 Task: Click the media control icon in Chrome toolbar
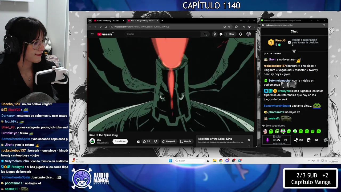click(x=244, y=27)
